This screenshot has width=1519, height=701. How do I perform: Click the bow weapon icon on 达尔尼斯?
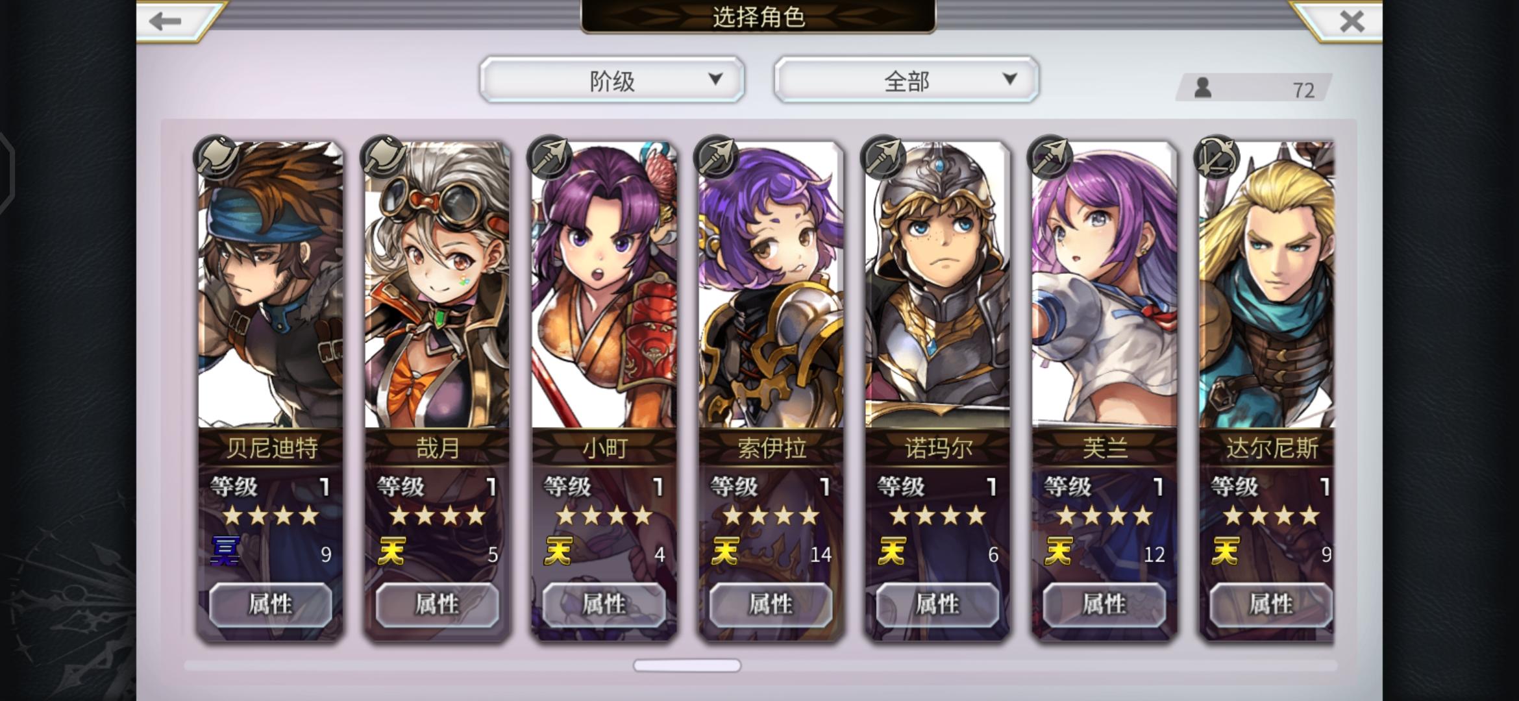(x=1218, y=157)
